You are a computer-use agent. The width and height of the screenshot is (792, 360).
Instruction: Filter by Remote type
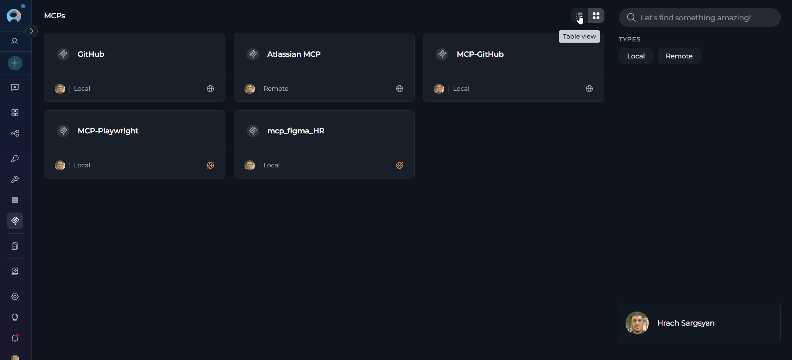point(679,56)
